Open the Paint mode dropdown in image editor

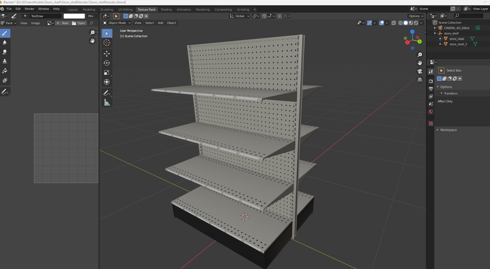pyautogui.click(x=9, y=23)
